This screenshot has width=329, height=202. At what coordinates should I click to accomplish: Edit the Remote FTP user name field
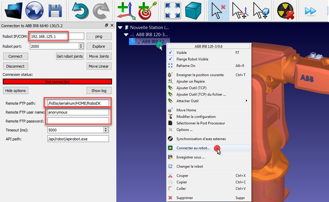[x=78, y=112]
